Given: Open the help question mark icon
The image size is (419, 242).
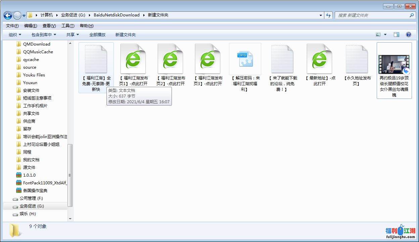Looking at the screenshot, I should point(409,35).
